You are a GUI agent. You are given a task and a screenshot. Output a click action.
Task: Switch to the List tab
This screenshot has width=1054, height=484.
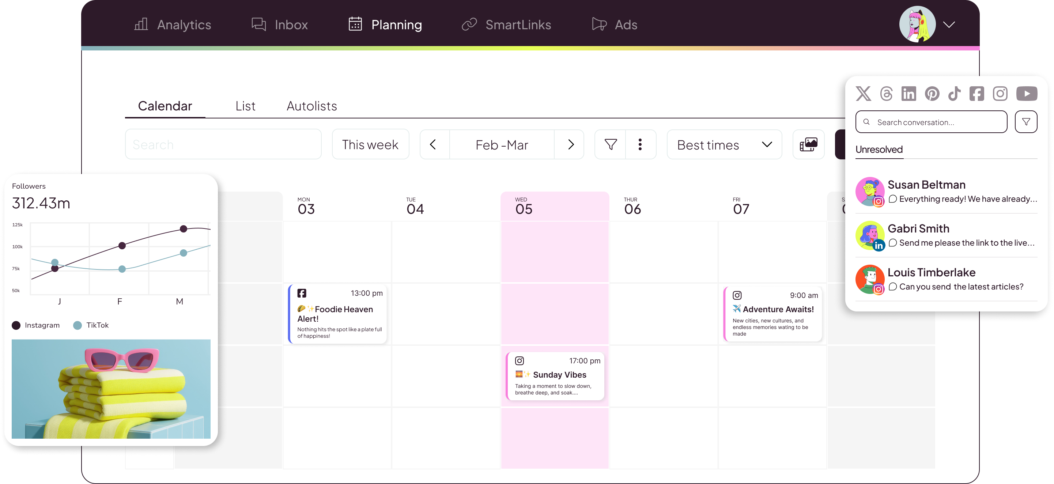[246, 106]
